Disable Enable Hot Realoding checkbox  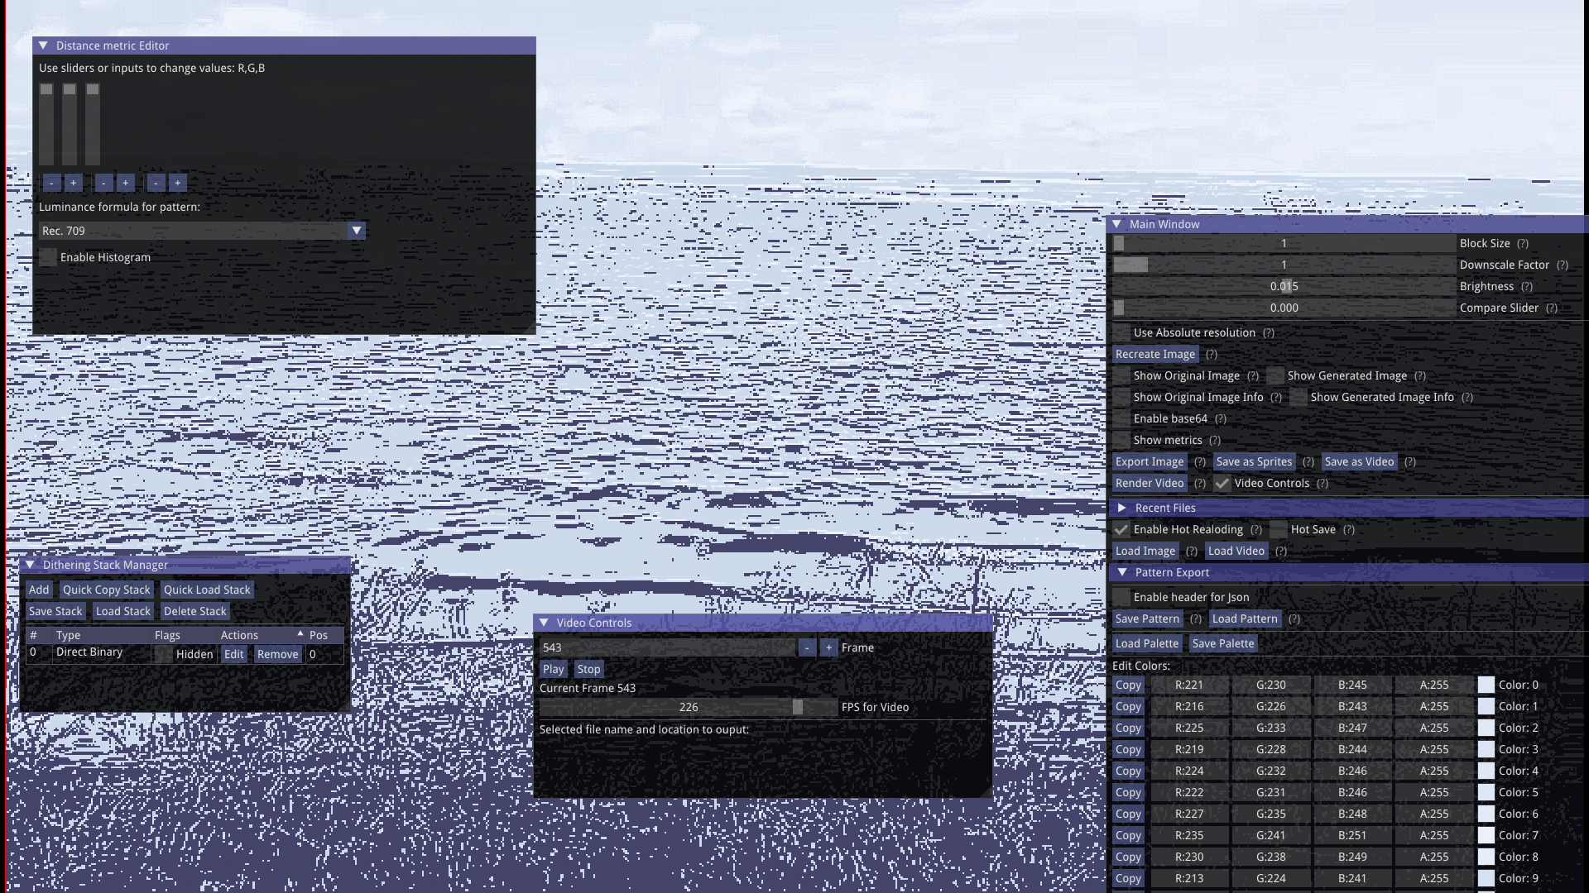1121,530
